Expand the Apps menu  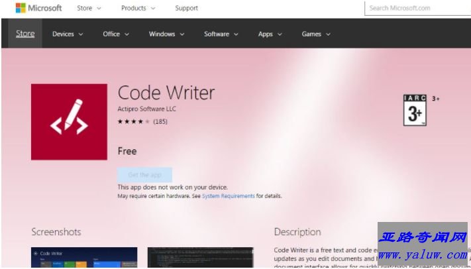[270, 34]
